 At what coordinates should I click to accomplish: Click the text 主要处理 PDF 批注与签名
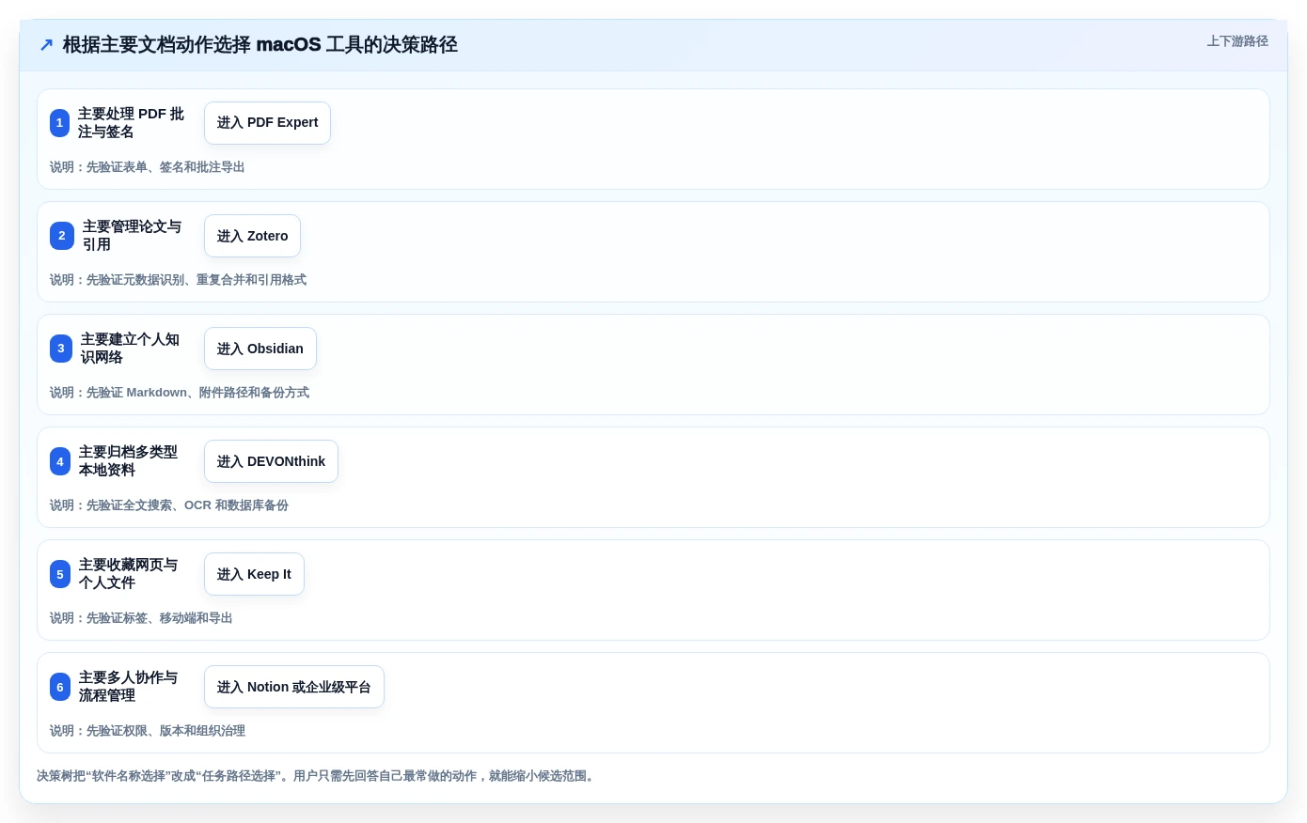tap(132, 123)
